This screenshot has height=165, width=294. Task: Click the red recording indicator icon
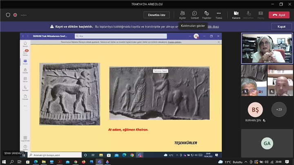coord(15,15)
